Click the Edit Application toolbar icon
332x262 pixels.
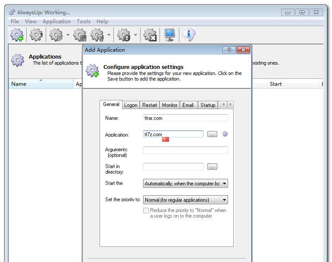(36, 35)
